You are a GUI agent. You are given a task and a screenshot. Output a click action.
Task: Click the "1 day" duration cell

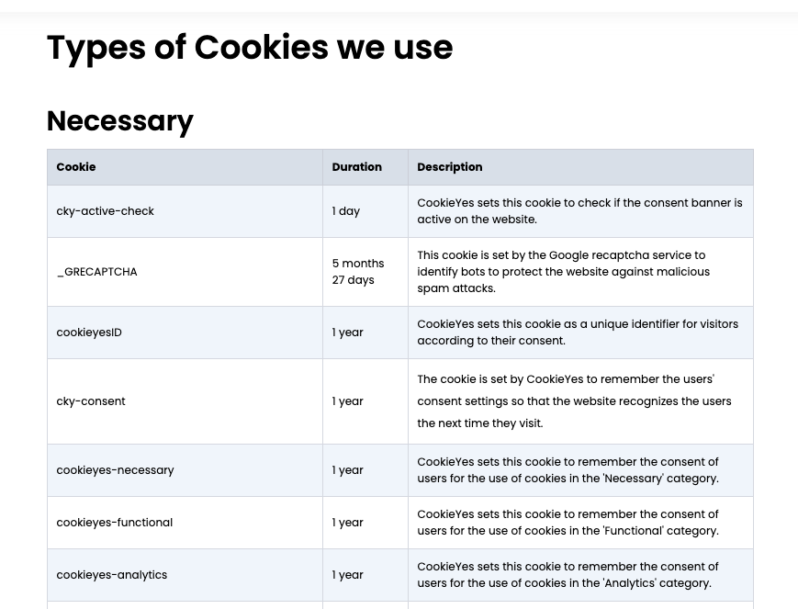pyautogui.click(x=346, y=211)
